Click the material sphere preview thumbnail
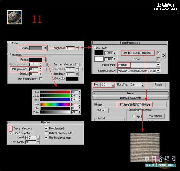This screenshot has width=180, height=171. pyautogui.click(x=14, y=17)
